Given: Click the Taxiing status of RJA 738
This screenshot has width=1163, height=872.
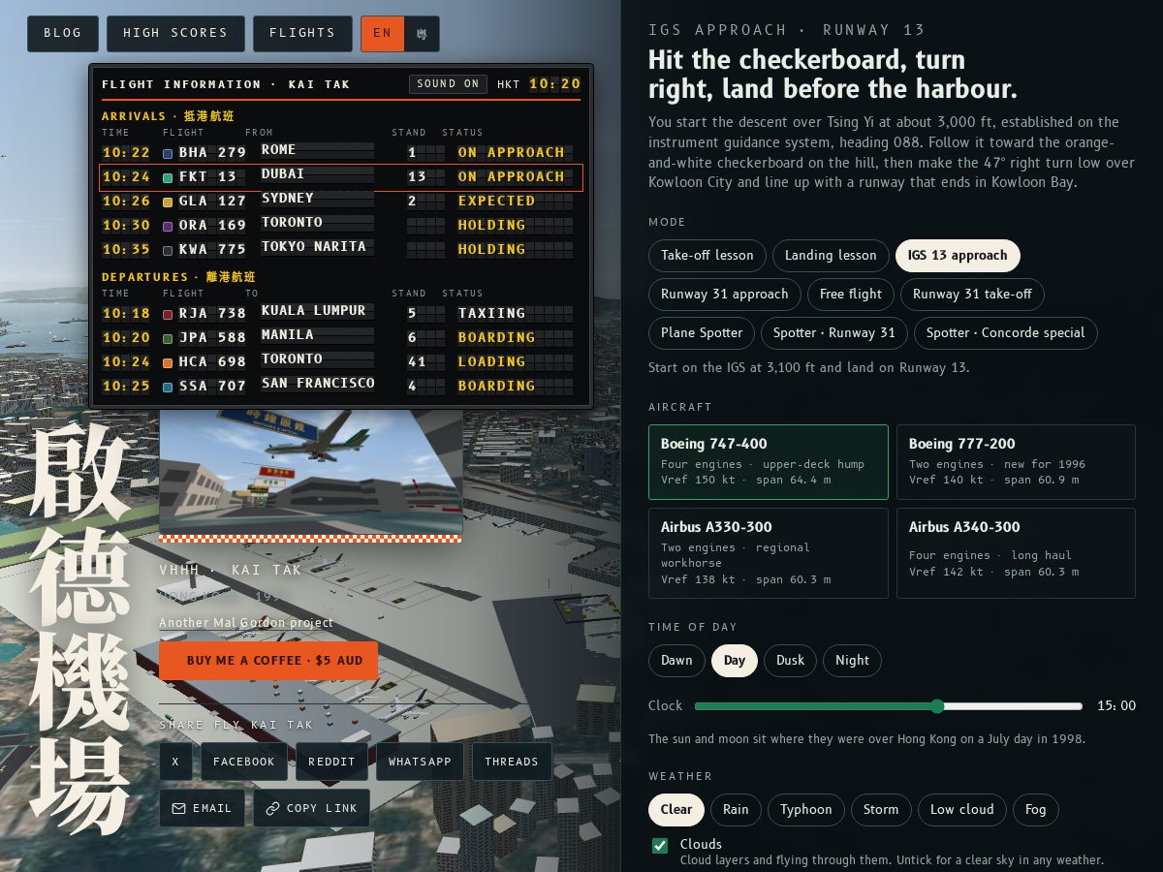Looking at the screenshot, I should point(491,314).
